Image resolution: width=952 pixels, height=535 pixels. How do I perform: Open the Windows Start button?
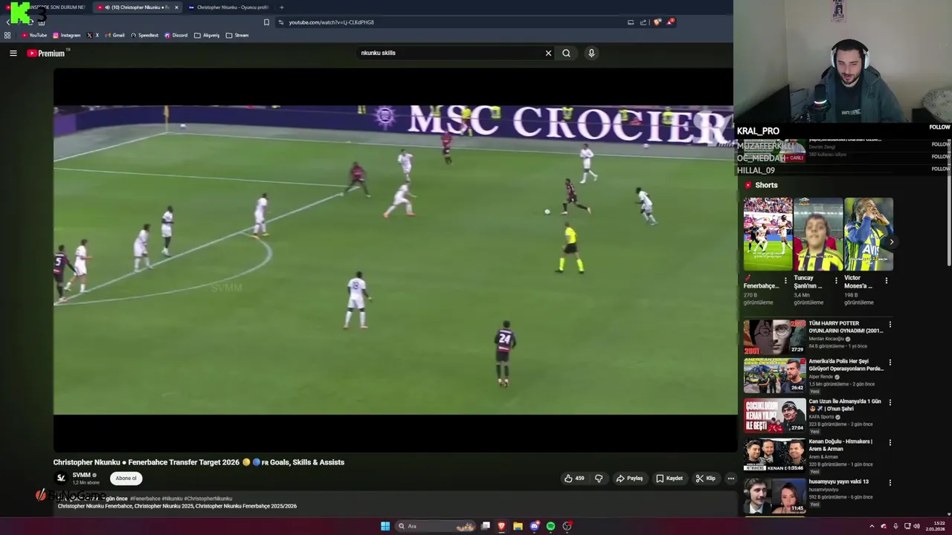[x=385, y=526]
